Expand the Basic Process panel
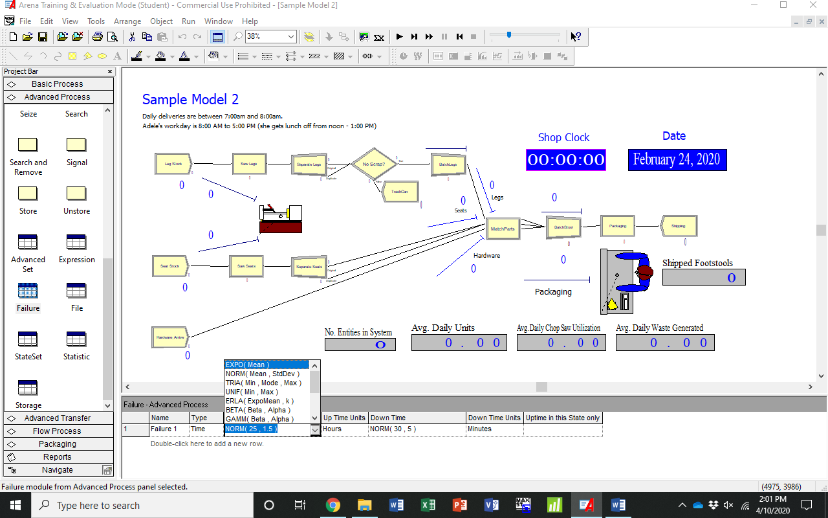This screenshot has width=828, height=518. coord(58,84)
